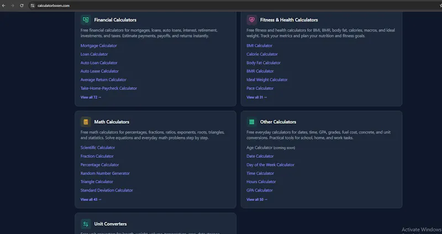Open the Percentage Calculator link
This screenshot has width=442, height=234.
[99, 164]
